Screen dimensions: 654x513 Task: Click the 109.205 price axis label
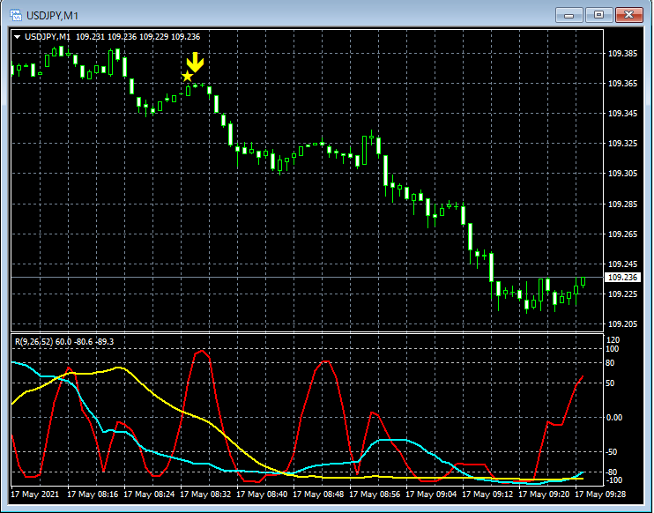(623, 324)
